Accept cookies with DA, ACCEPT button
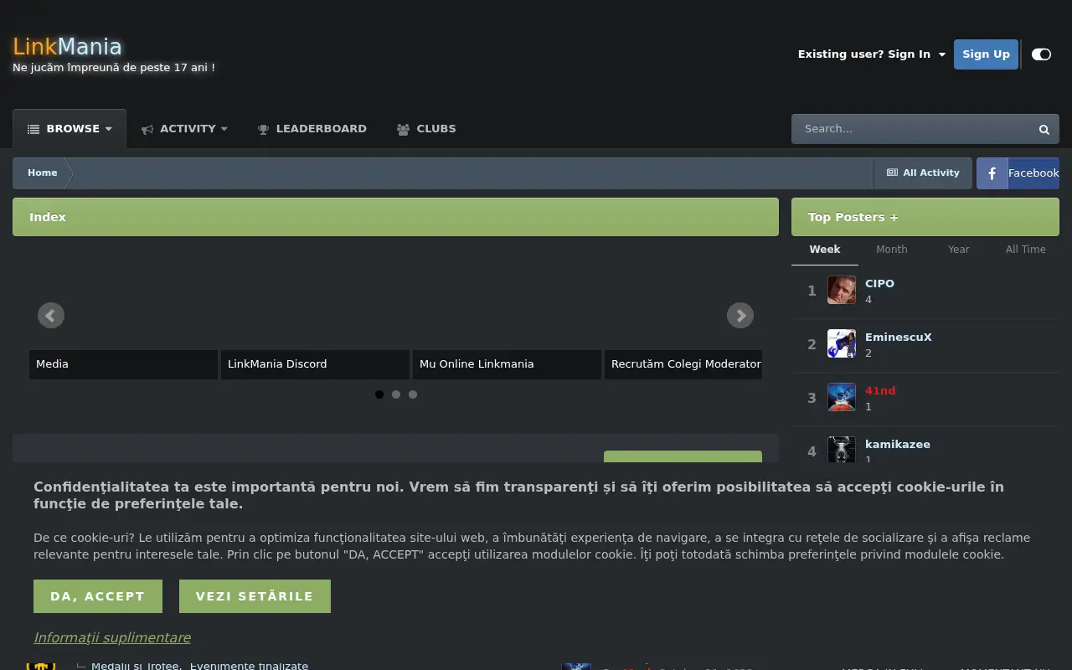 [98, 596]
